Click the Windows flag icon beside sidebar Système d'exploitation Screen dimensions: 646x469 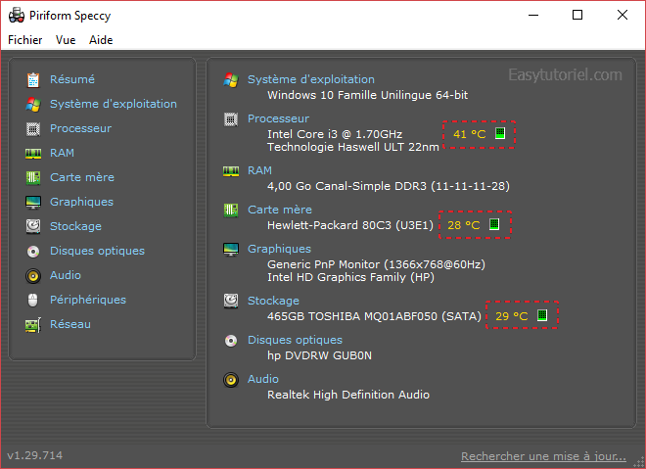click(33, 104)
